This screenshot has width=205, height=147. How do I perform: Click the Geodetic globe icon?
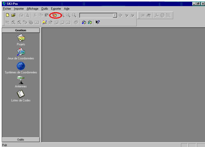tap(162, 15)
